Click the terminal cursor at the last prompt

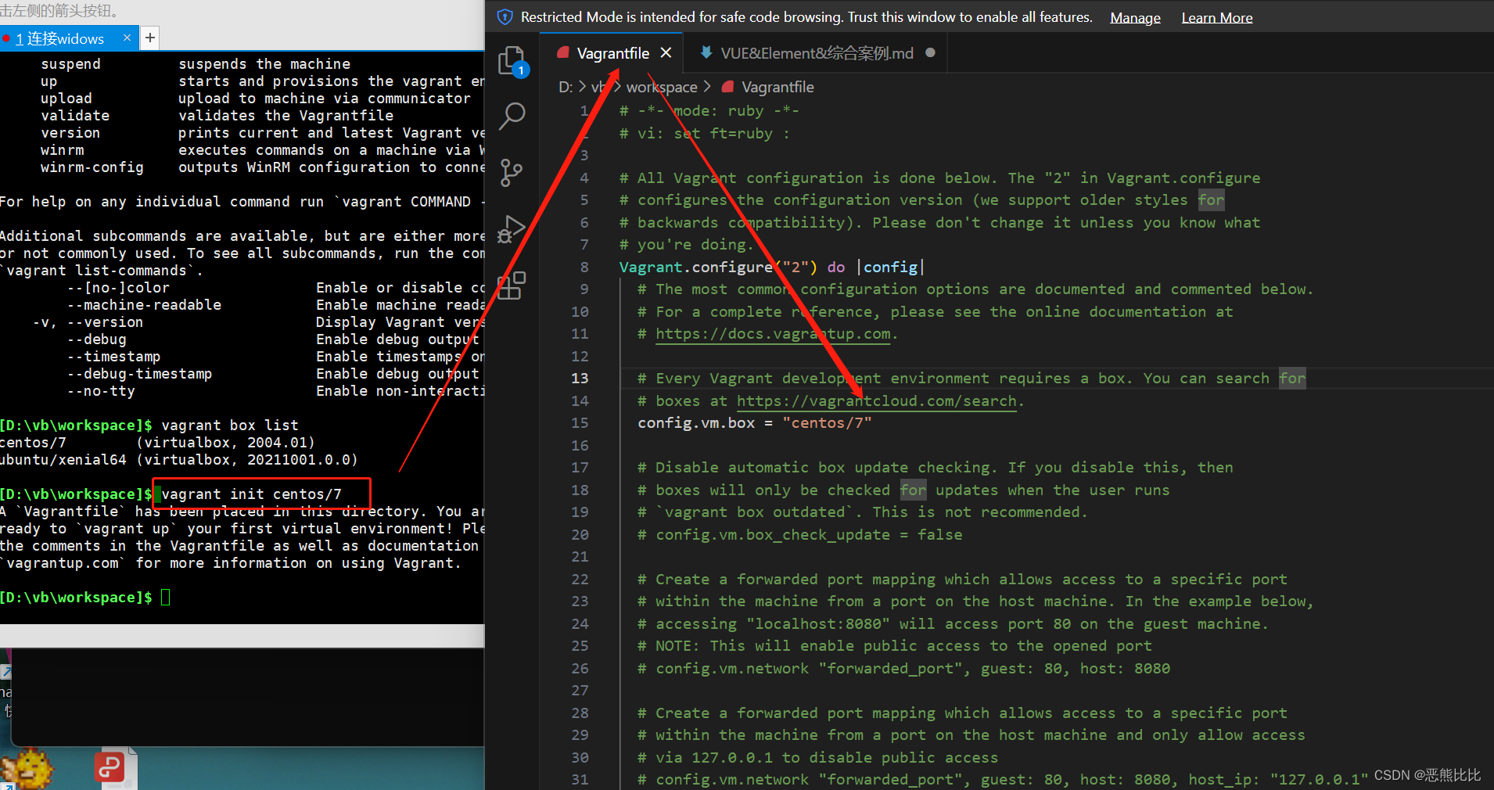coord(165,598)
